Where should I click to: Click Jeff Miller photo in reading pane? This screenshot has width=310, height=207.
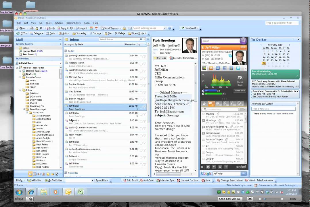coord(190,46)
